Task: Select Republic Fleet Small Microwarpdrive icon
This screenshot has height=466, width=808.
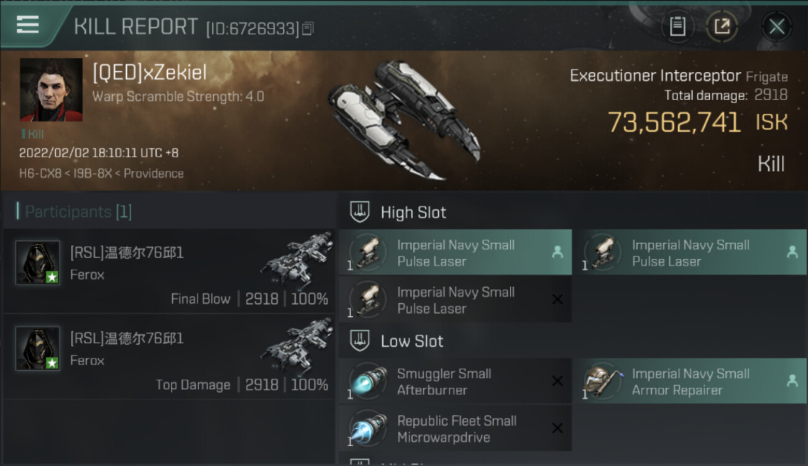Action: 368,429
